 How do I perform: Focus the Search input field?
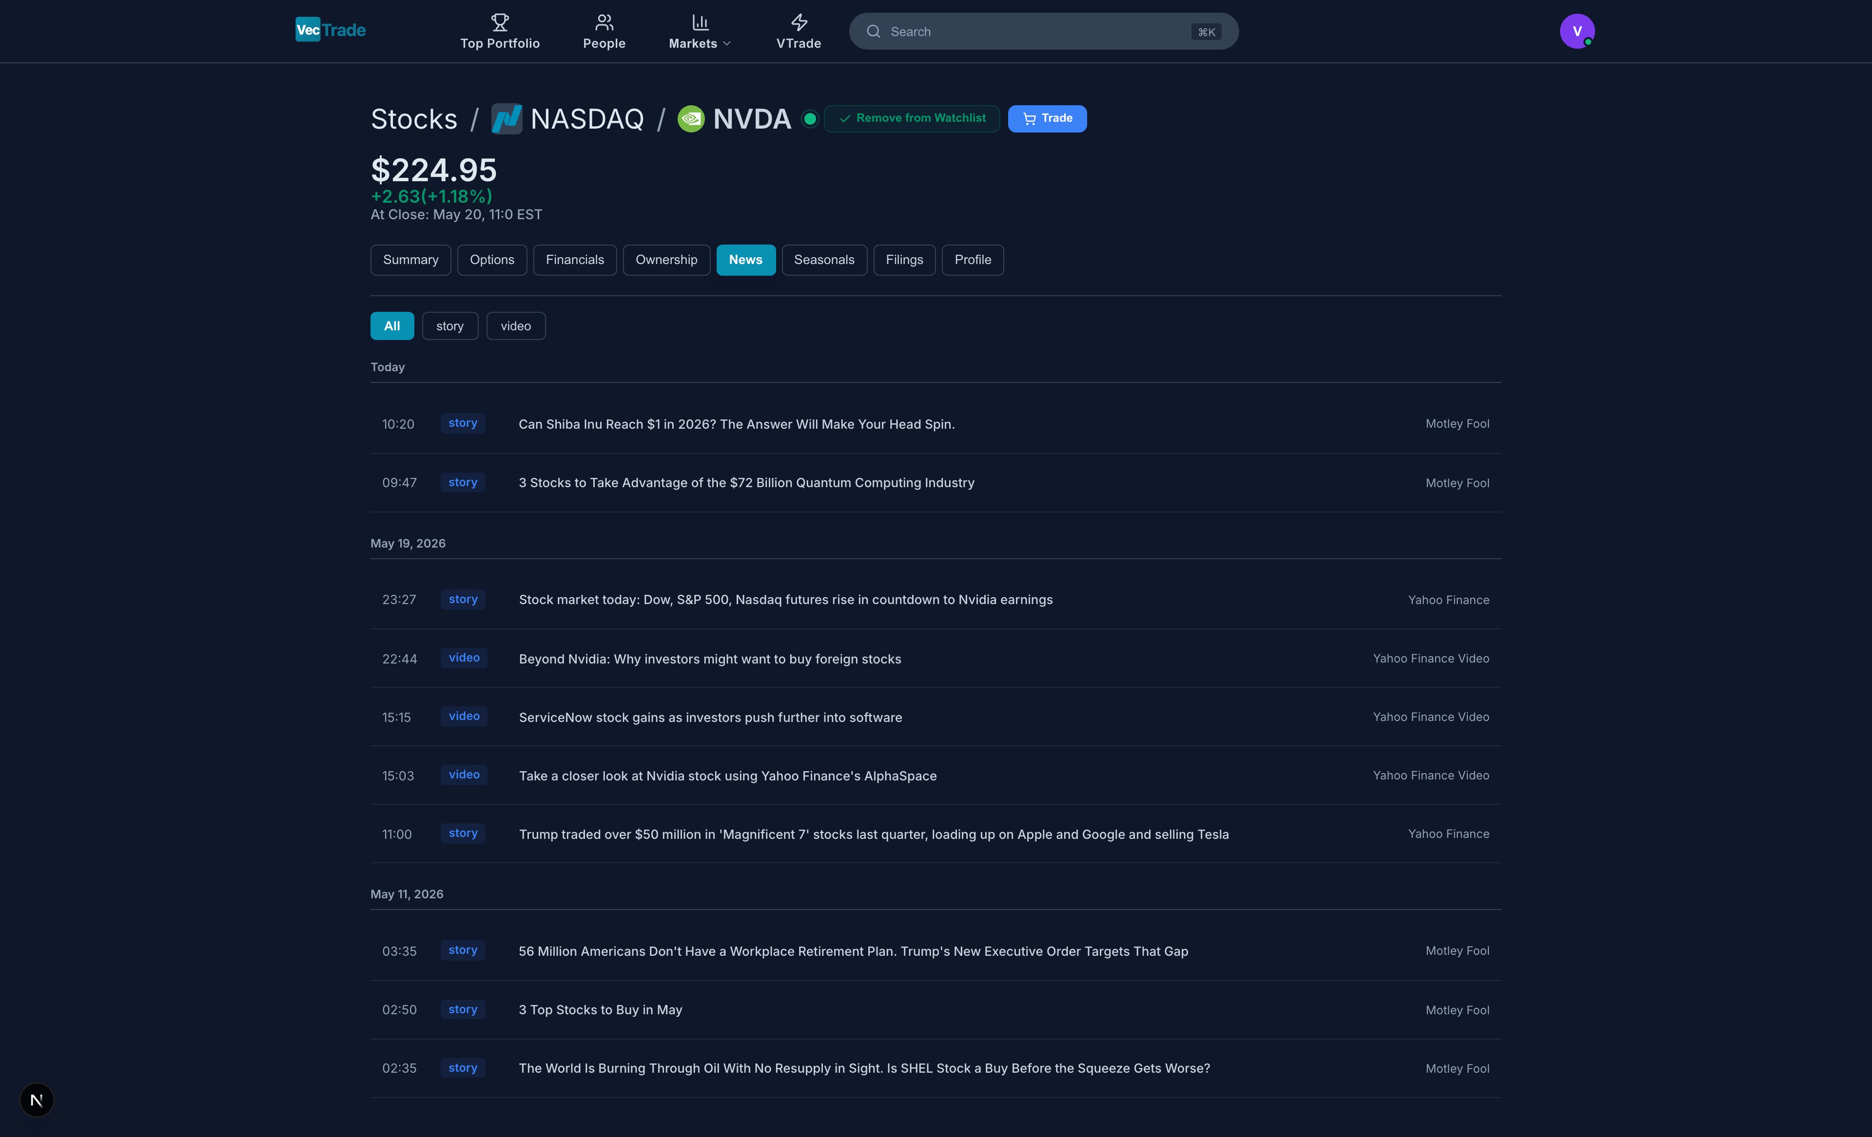pyautogui.click(x=1043, y=32)
